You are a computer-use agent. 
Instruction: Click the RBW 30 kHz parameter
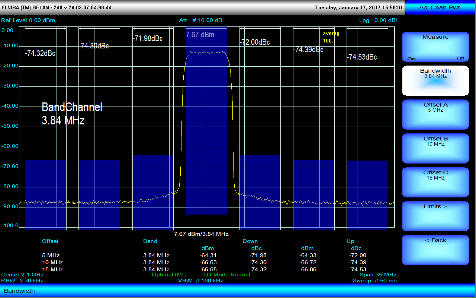[22, 280]
